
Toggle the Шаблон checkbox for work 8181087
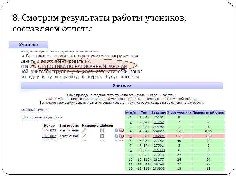click(102, 136)
